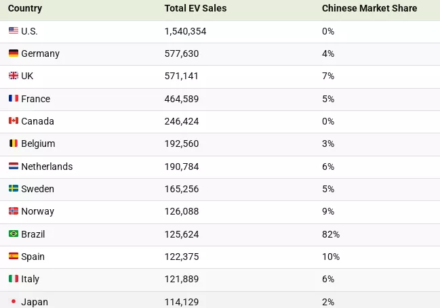
Task: Select the France flag icon
Action: point(13,99)
